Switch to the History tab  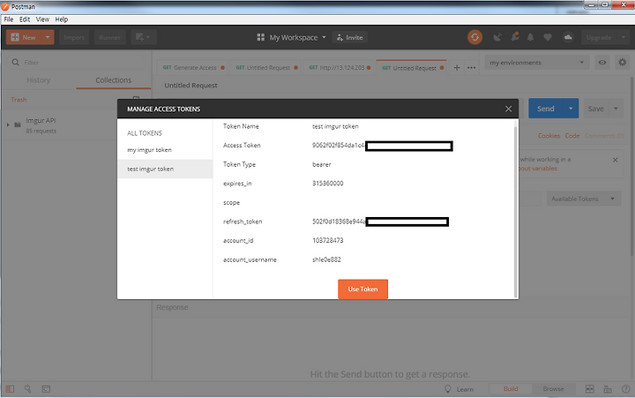[39, 80]
